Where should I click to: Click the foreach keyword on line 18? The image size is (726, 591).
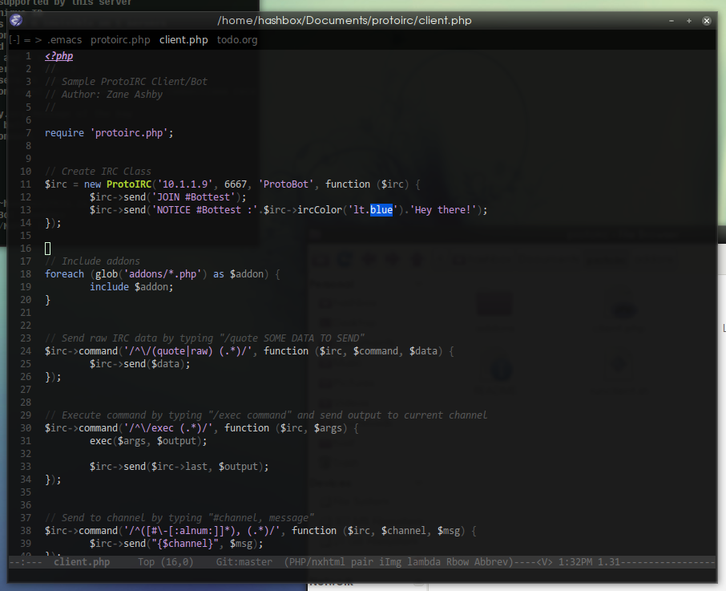pos(64,274)
